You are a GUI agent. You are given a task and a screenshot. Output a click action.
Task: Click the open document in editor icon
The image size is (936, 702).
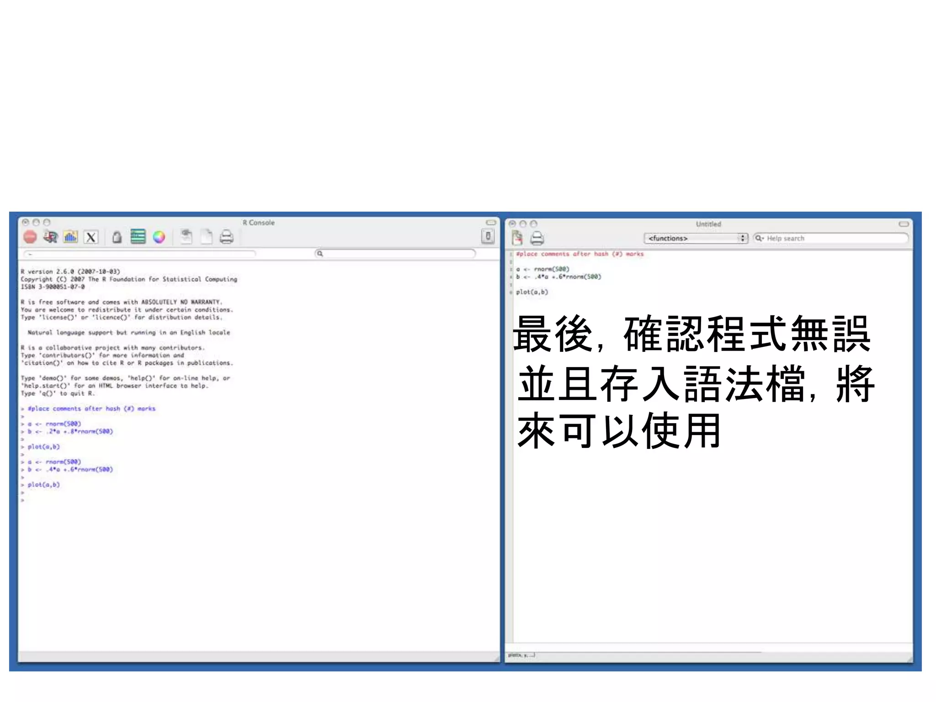pyautogui.click(x=186, y=236)
